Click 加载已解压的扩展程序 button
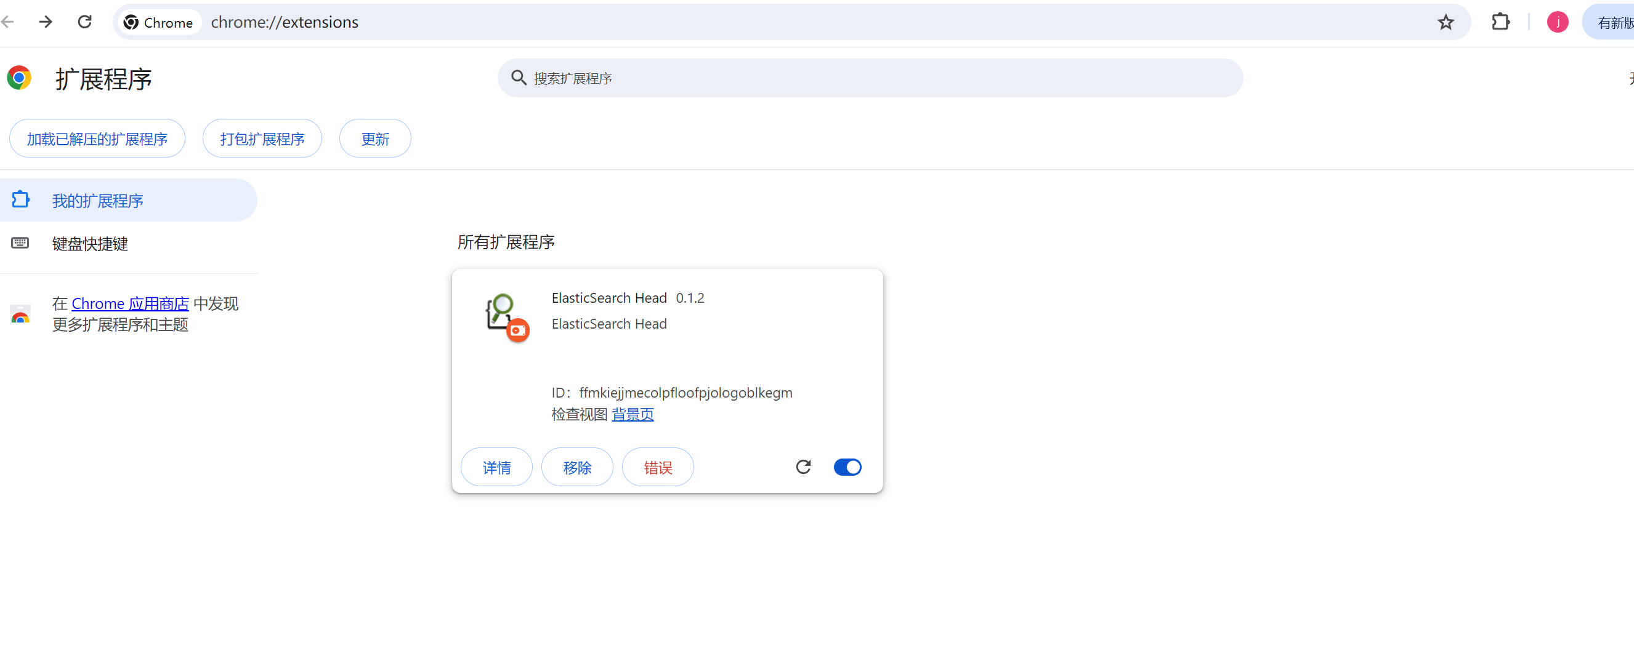Viewport: 1634px width, 645px height. [x=97, y=138]
